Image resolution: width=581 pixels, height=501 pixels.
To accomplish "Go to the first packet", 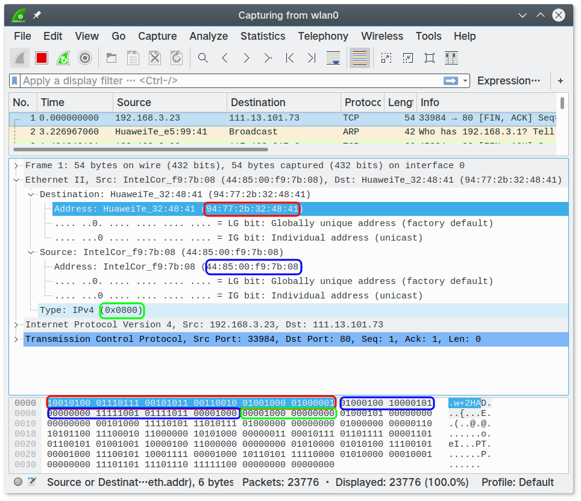I will [x=290, y=58].
